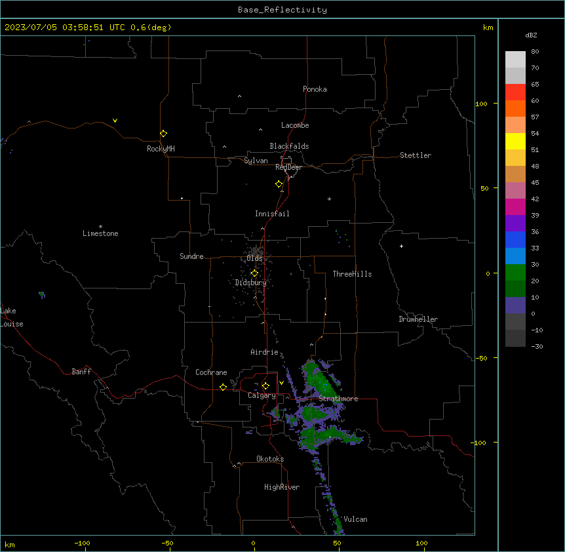Screen dimensions: 565x552
Task: Click the Base_Reflectivity title text
Action: (x=282, y=10)
